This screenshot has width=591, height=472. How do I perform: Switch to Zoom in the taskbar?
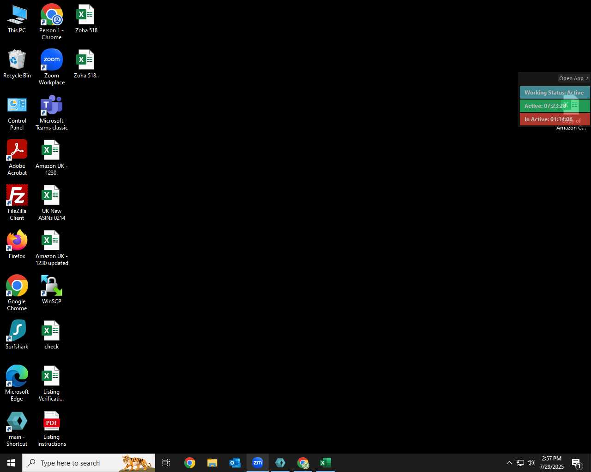[258, 463]
